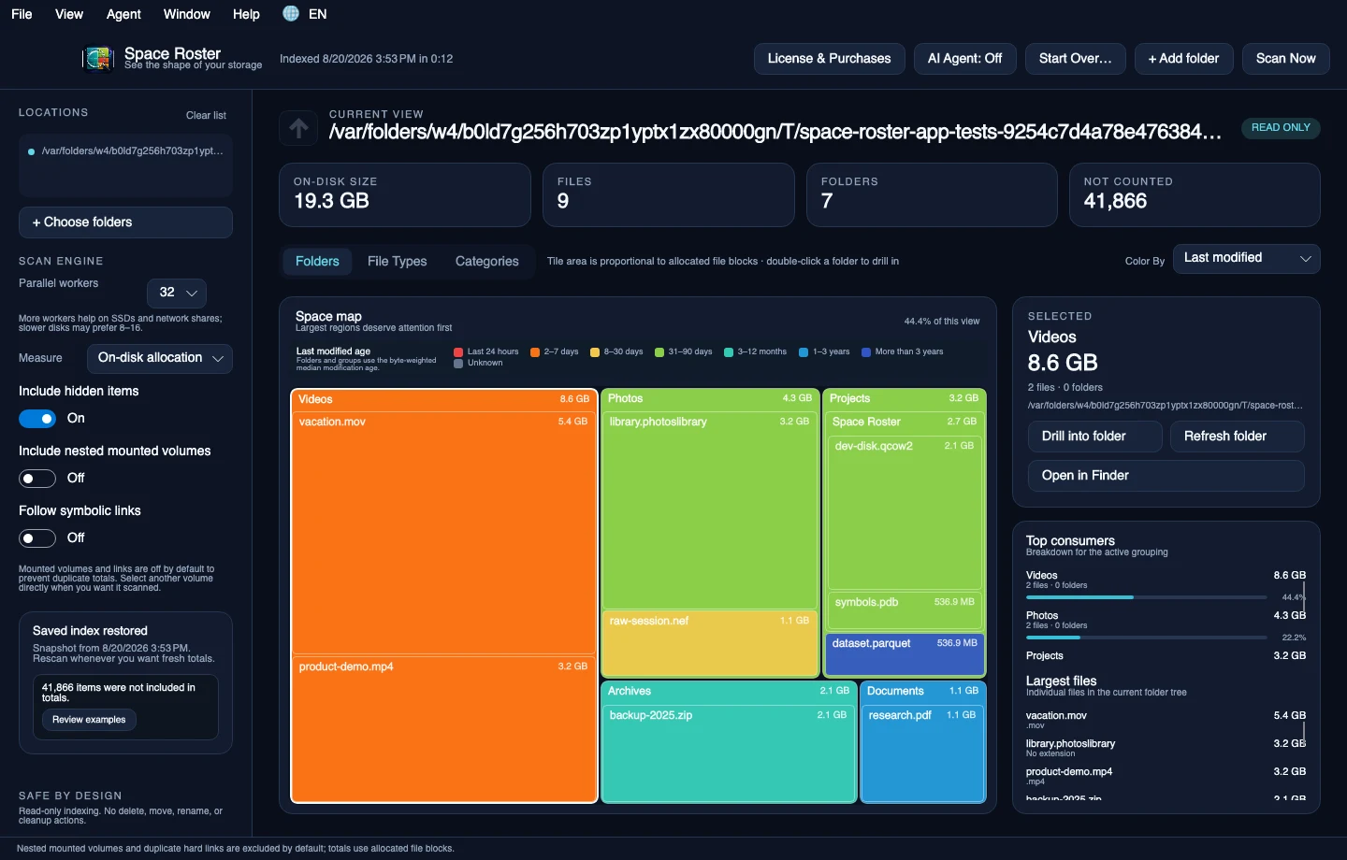Click Refresh folder button
The height and width of the screenshot is (860, 1347).
(x=1237, y=437)
